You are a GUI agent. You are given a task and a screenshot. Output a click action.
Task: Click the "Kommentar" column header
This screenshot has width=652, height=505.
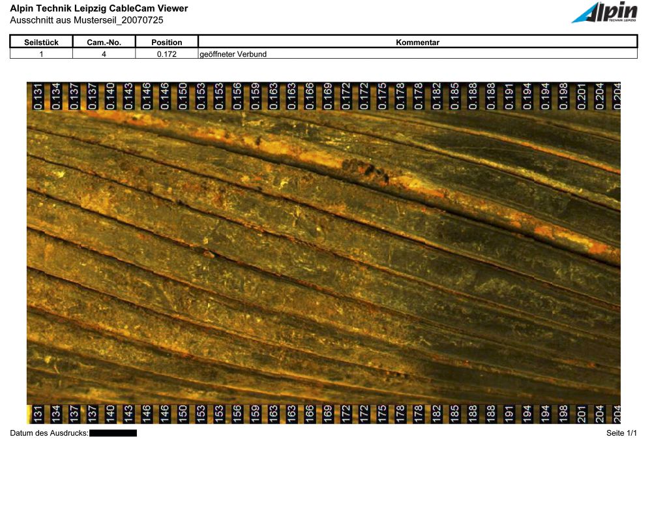(417, 42)
